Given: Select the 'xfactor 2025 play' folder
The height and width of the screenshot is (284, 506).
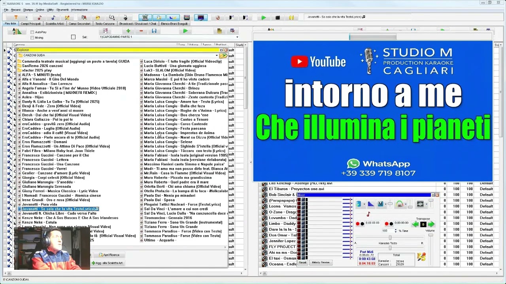Looking at the screenshot, I should point(37,70).
